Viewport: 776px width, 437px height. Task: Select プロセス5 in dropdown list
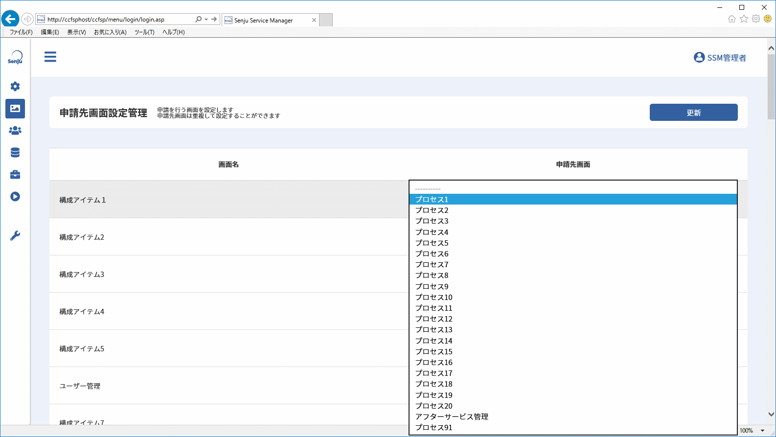573,243
